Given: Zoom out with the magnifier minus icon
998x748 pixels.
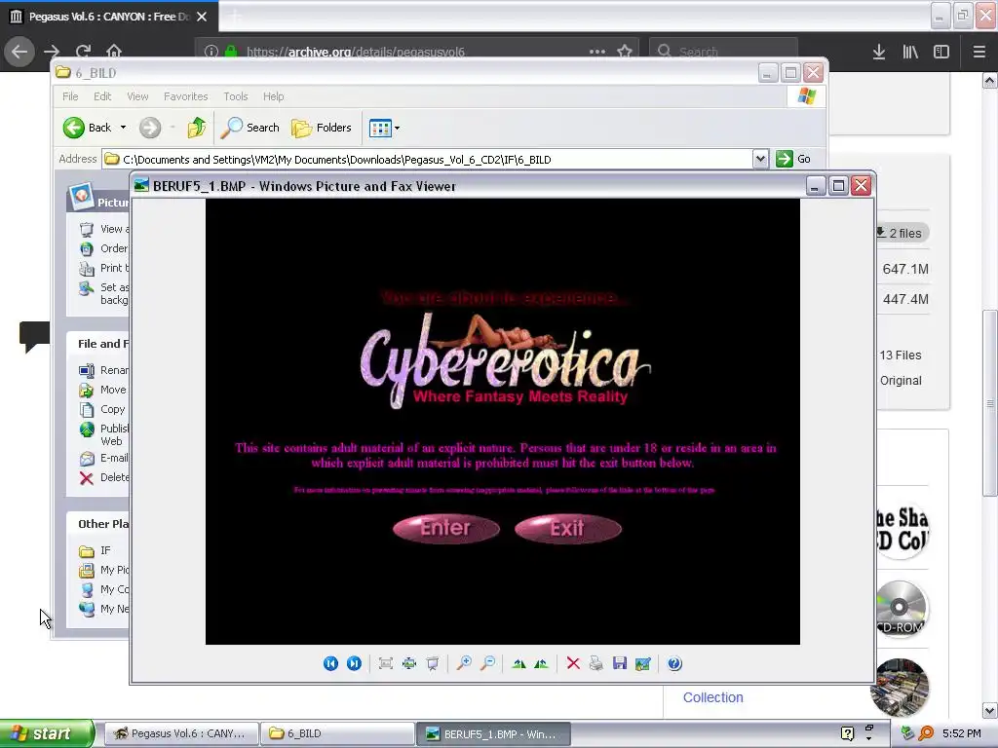Looking at the screenshot, I should coord(487,663).
